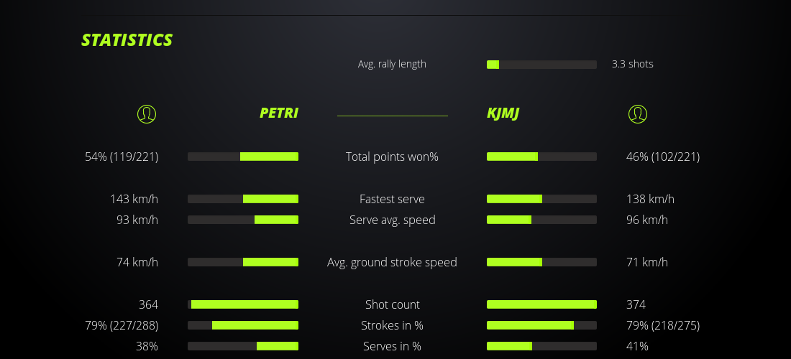This screenshot has height=359, width=791.
Task: Click KJMJ's serves in % bar
Action: tap(541, 346)
